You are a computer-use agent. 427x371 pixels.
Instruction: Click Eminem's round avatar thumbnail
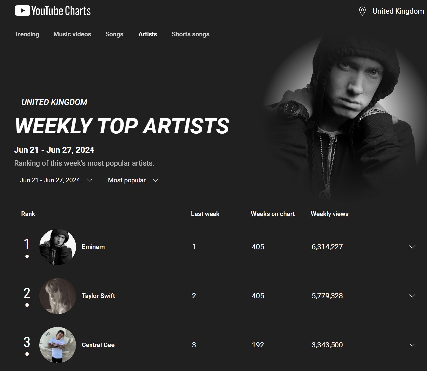tap(58, 247)
